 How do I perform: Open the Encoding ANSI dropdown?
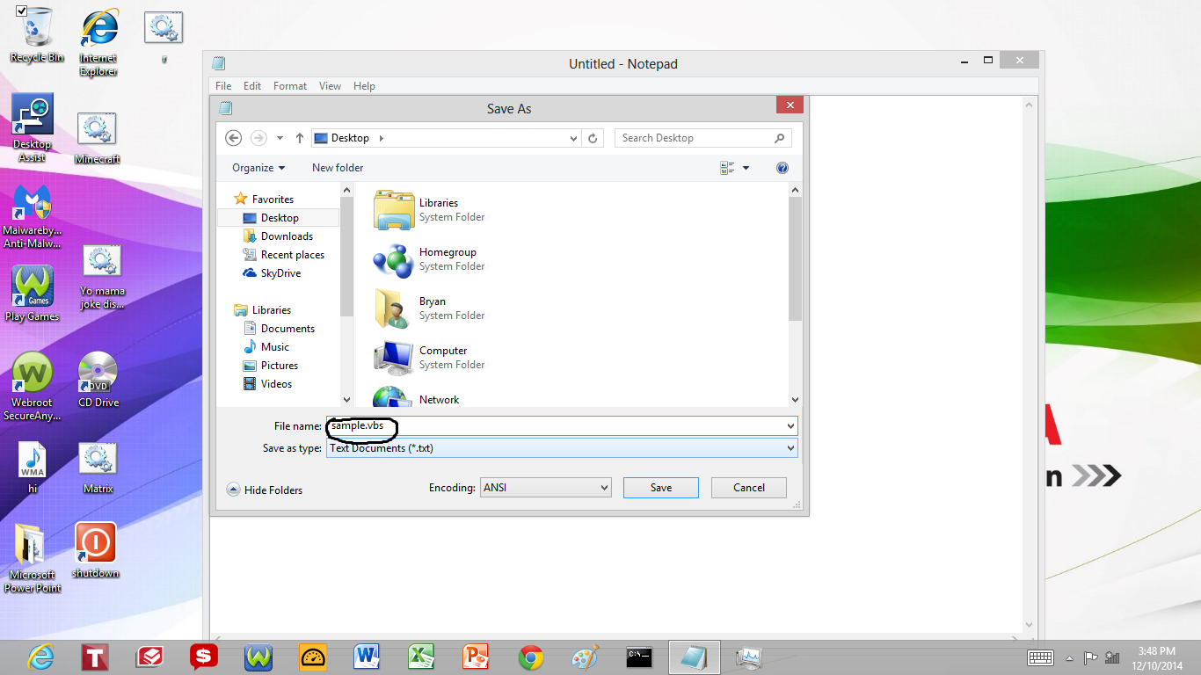point(546,487)
